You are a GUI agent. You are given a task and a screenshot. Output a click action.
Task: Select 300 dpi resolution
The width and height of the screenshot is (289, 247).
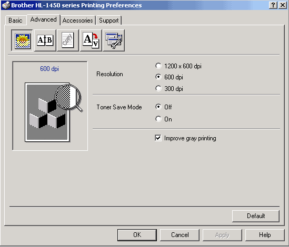[169, 88]
